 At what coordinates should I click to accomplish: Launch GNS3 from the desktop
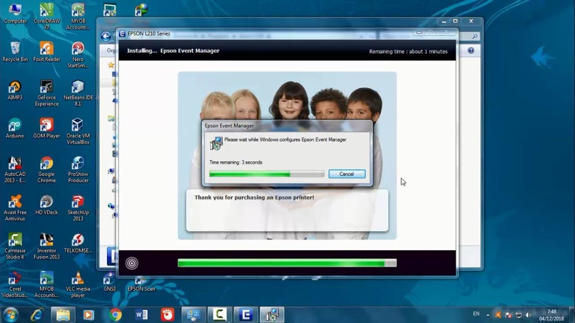(x=110, y=281)
